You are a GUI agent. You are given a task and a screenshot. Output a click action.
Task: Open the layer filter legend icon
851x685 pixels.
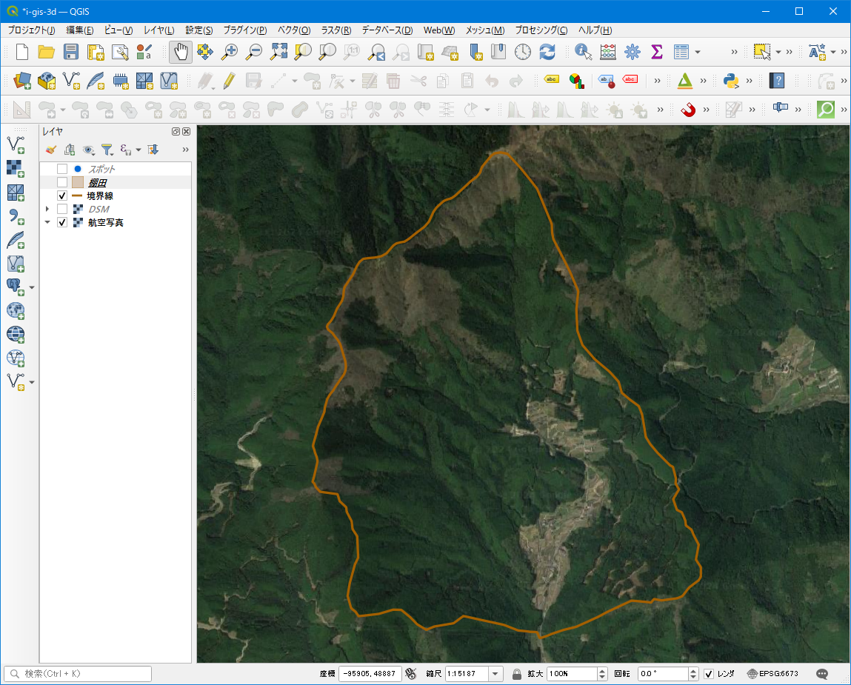coord(107,150)
